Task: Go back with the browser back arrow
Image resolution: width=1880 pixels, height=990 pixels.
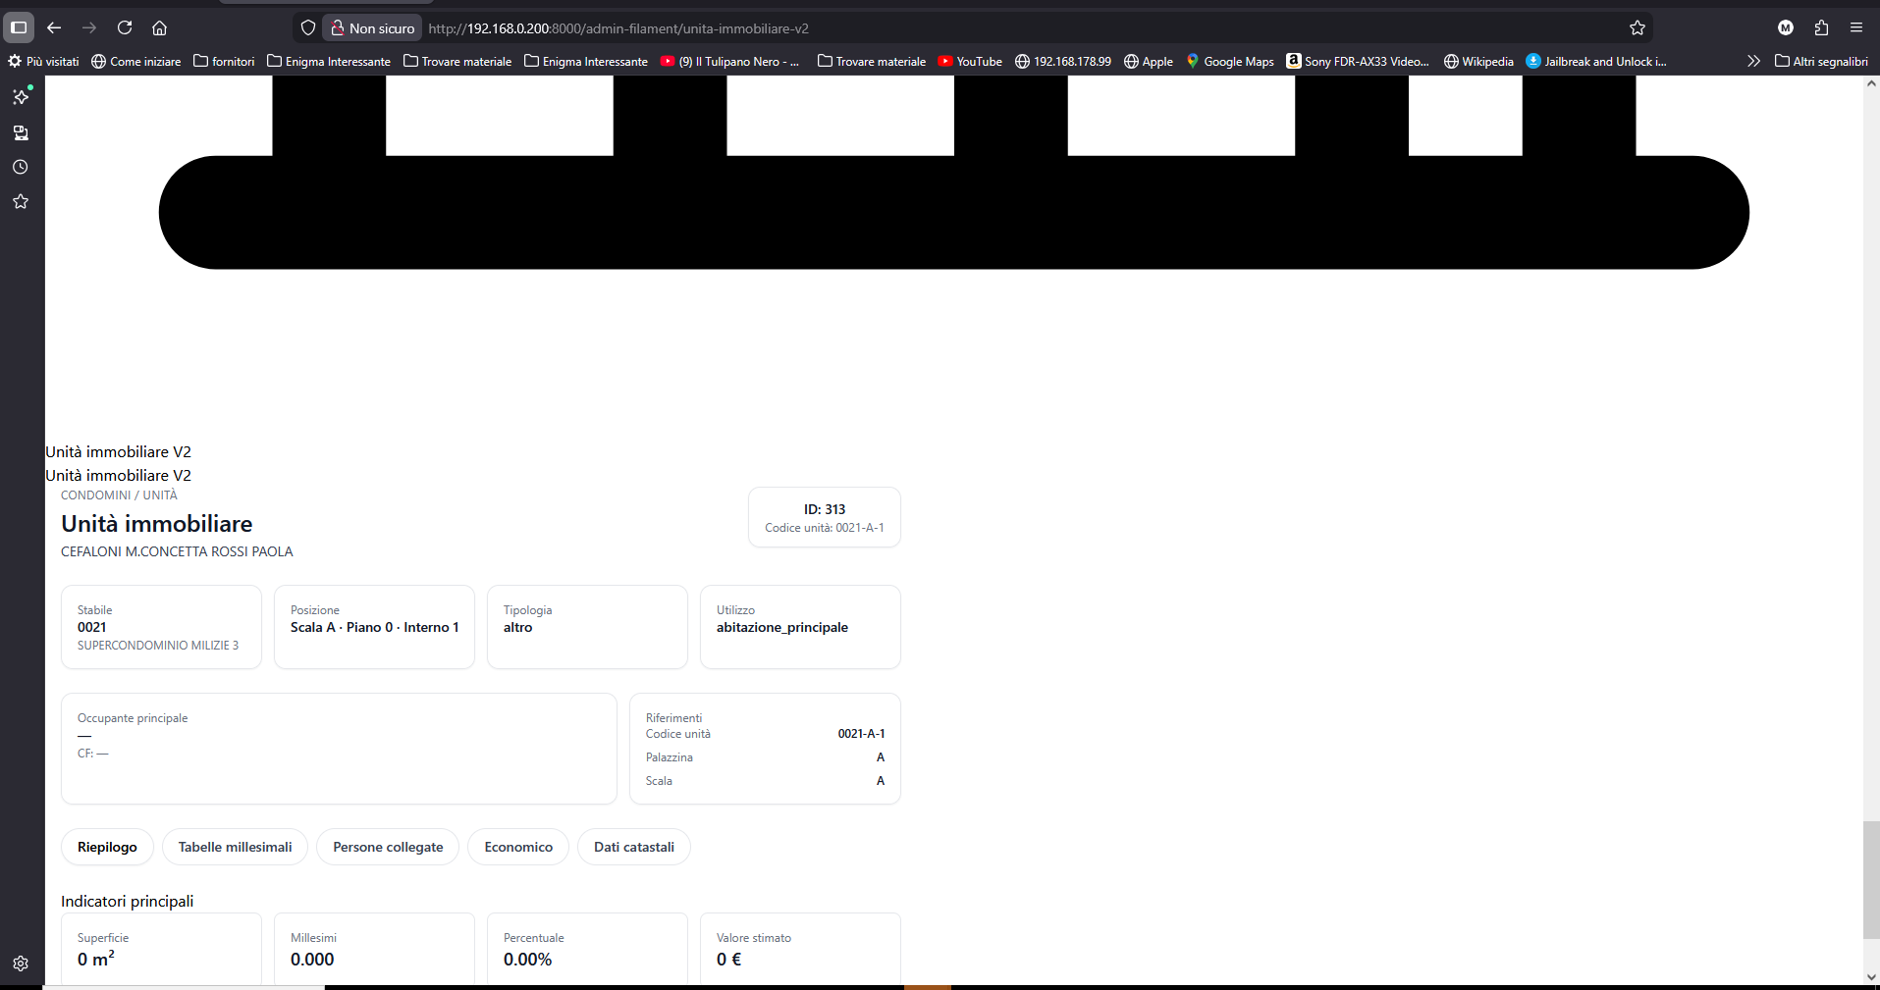Action: (54, 27)
